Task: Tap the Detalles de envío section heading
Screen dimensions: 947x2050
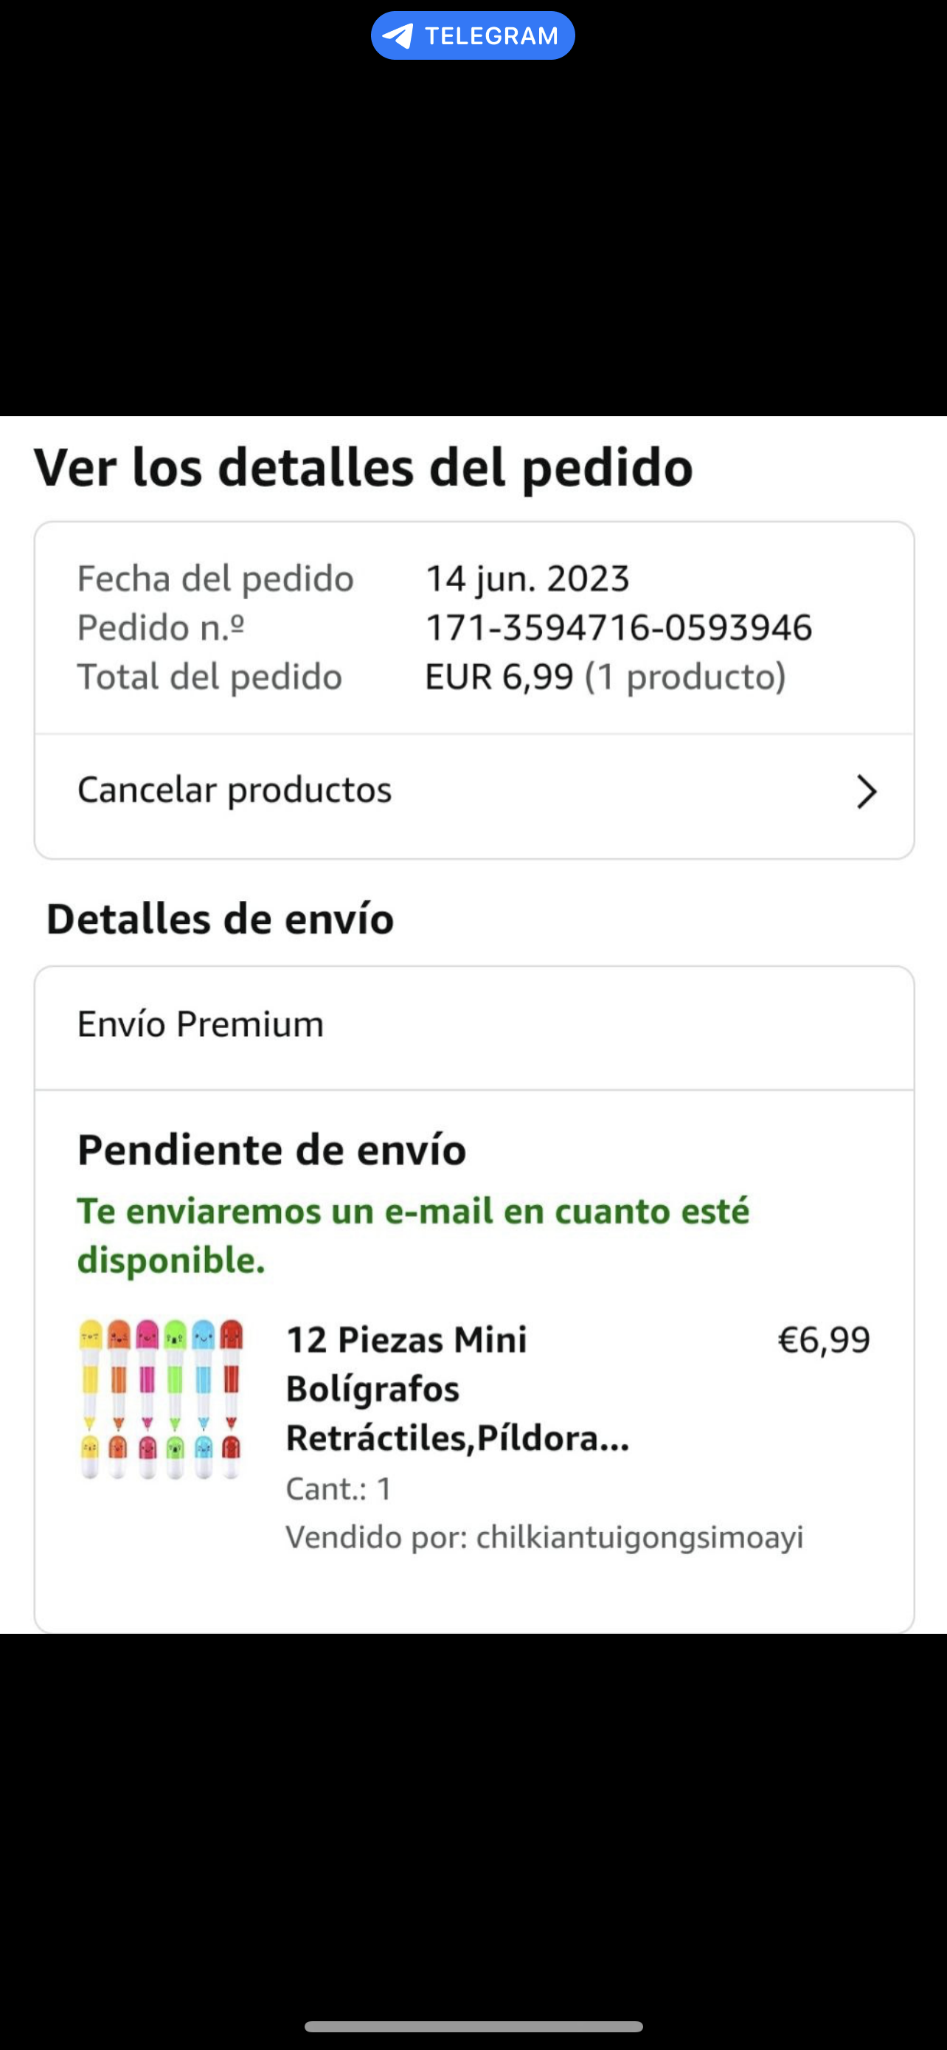Action: coord(221,919)
